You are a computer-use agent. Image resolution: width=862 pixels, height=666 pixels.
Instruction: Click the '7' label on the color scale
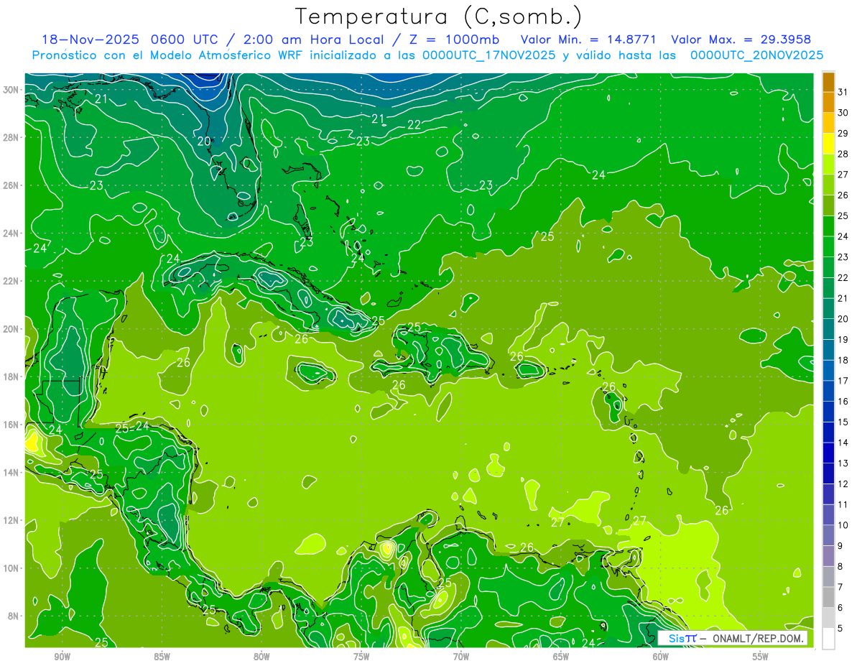coord(840,588)
